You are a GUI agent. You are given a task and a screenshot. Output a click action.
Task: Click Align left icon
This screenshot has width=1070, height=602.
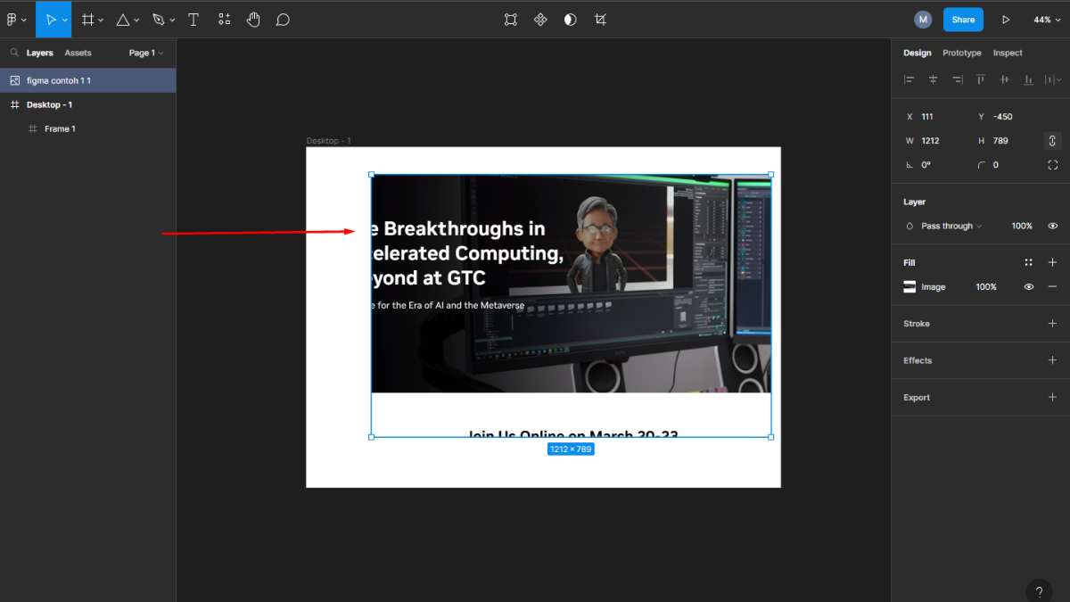pos(909,79)
